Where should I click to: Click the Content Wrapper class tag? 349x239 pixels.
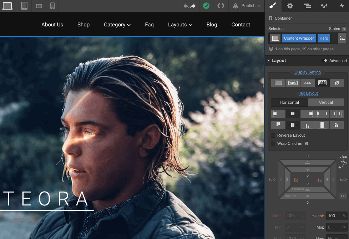pyautogui.click(x=299, y=38)
